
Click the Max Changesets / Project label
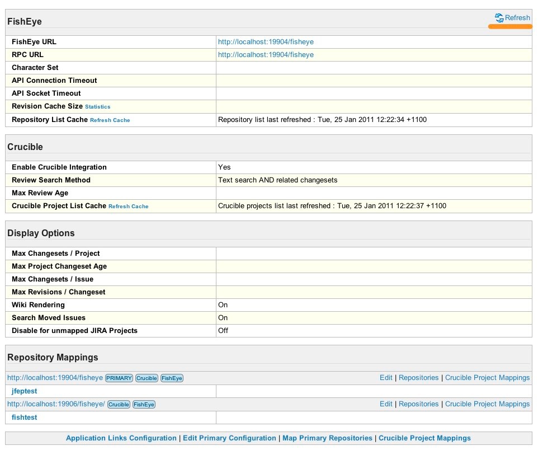tap(55, 254)
